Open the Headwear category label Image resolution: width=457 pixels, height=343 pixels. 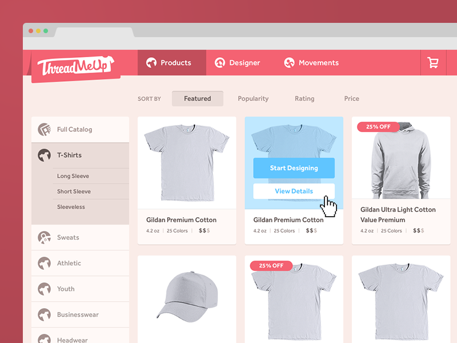click(x=73, y=340)
